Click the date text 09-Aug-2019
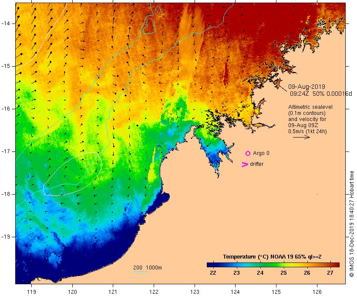This screenshot has width=357, height=296. (x=306, y=87)
